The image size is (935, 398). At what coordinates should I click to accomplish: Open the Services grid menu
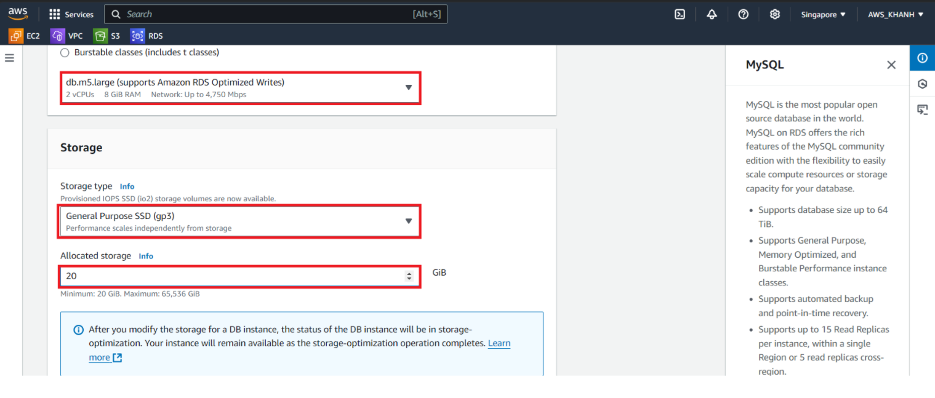[55, 14]
